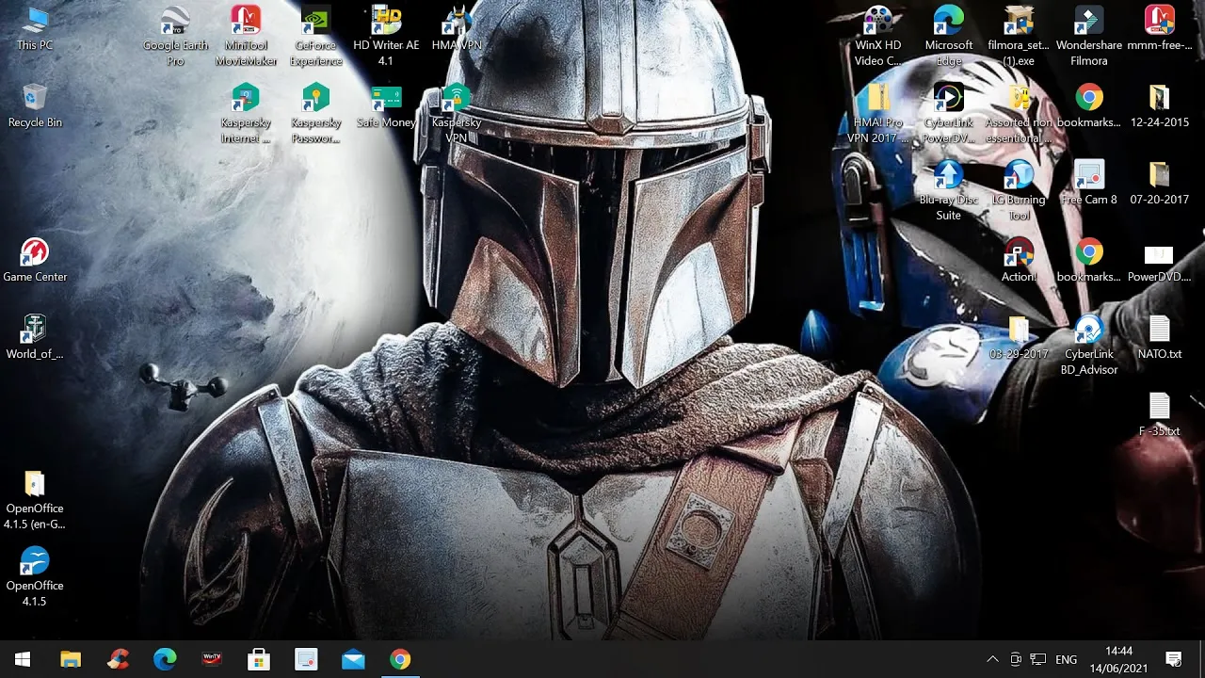Viewport: 1205px width, 678px height.
Task: Open WinX HD Video Converter shortcut
Action: pos(877,36)
